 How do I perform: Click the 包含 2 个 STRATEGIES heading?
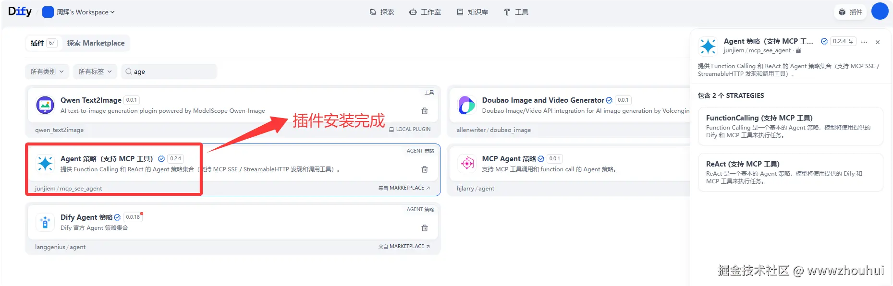(x=731, y=95)
